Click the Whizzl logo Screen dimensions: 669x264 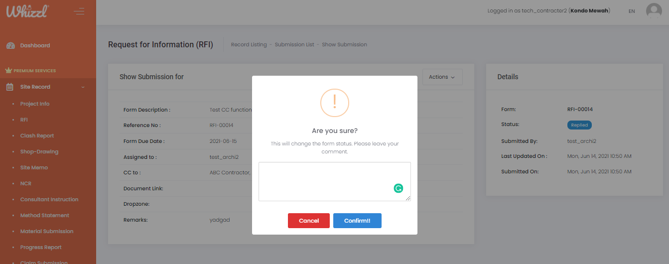(x=27, y=11)
